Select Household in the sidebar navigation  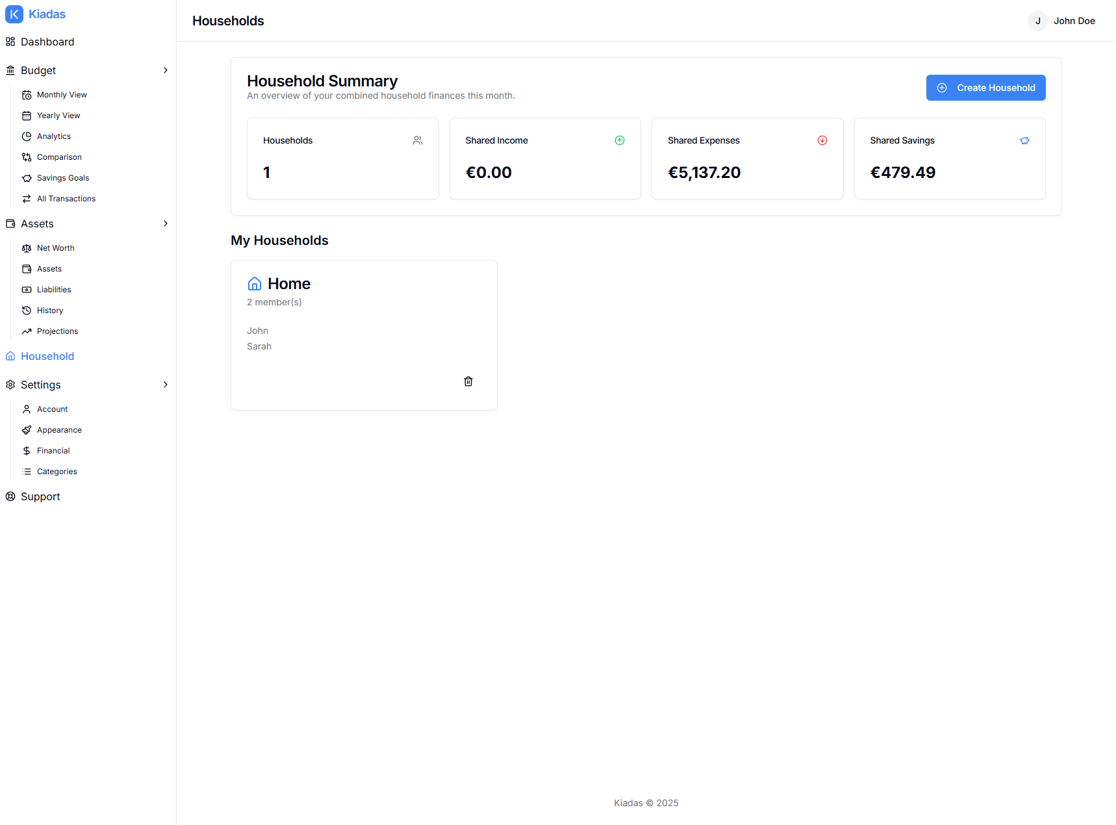coord(46,356)
